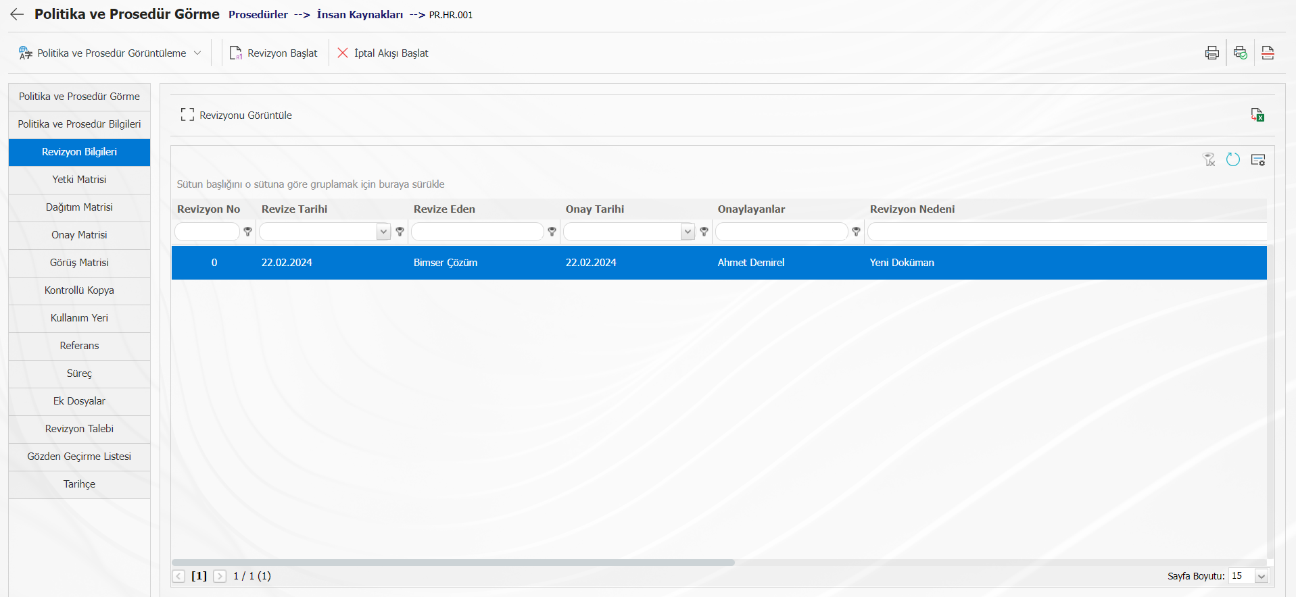Click filter icon for Revizyon No column

click(x=248, y=232)
